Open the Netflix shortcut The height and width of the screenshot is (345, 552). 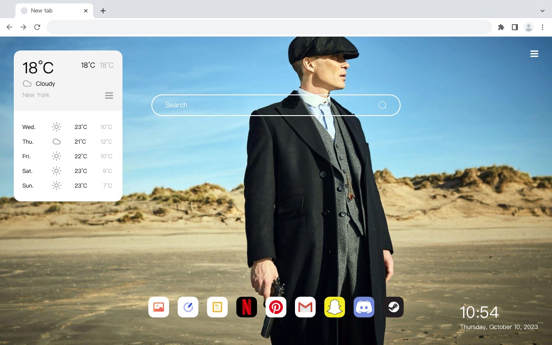tap(247, 307)
